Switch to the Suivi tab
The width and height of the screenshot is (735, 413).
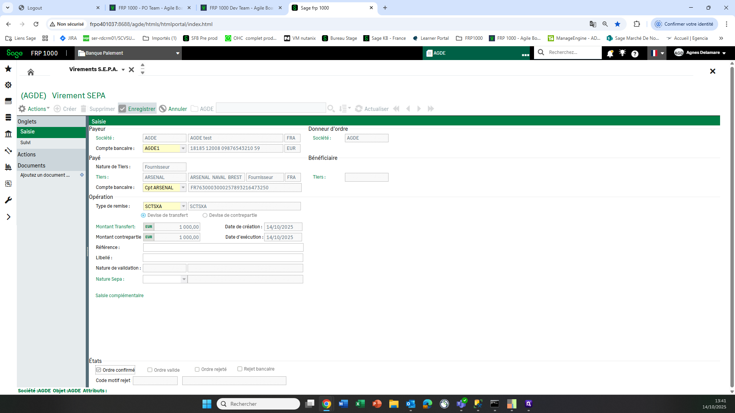tap(25, 143)
